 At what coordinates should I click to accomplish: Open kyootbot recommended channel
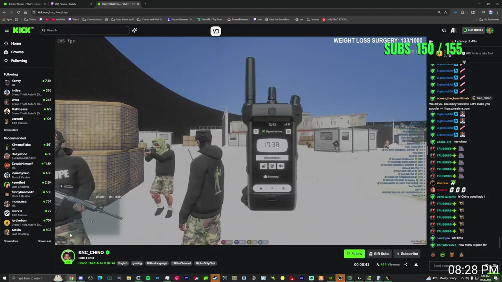pyautogui.click(x=27, y=184)
